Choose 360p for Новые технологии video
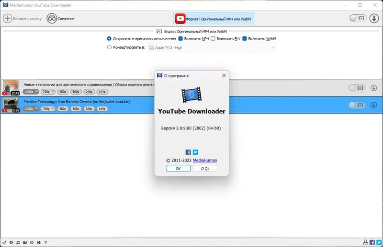383x247 pixels. pyautogui.click(x=76, y=92)
